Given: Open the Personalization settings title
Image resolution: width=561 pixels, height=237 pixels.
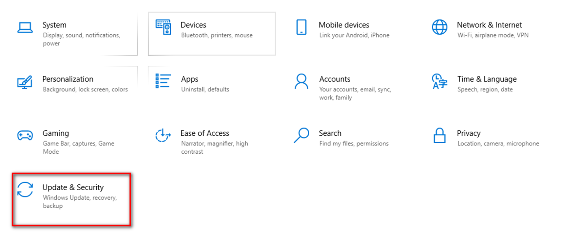Looking at the screenshot, I should pos(68,79).
